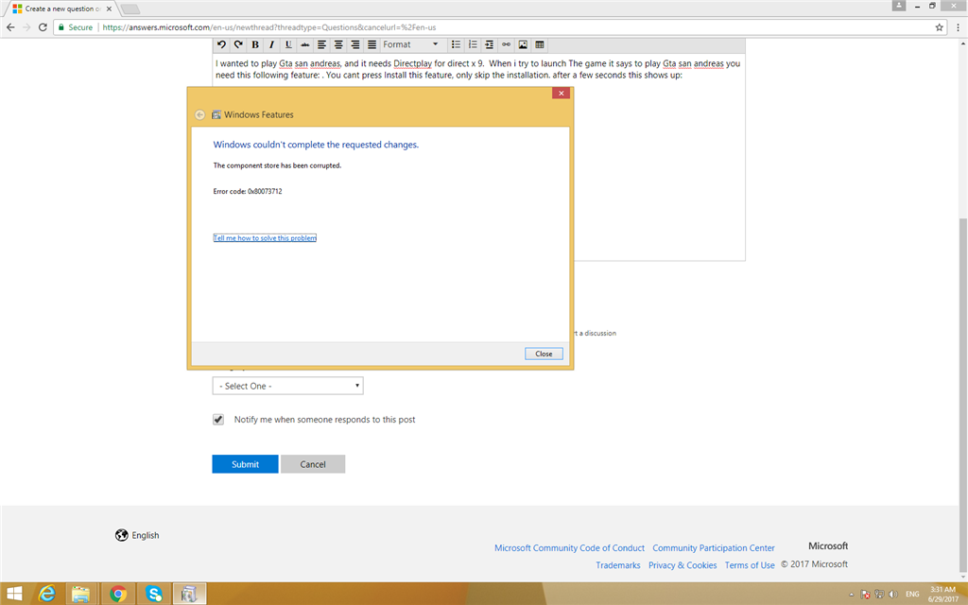
Task: Bookmark this page with the star icon
Action: click(x=939, y=27)
